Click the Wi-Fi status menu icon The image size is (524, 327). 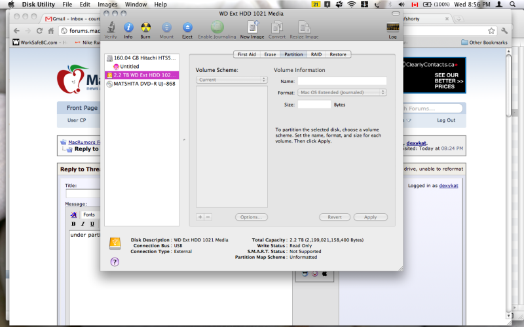[x=351, y=5]
